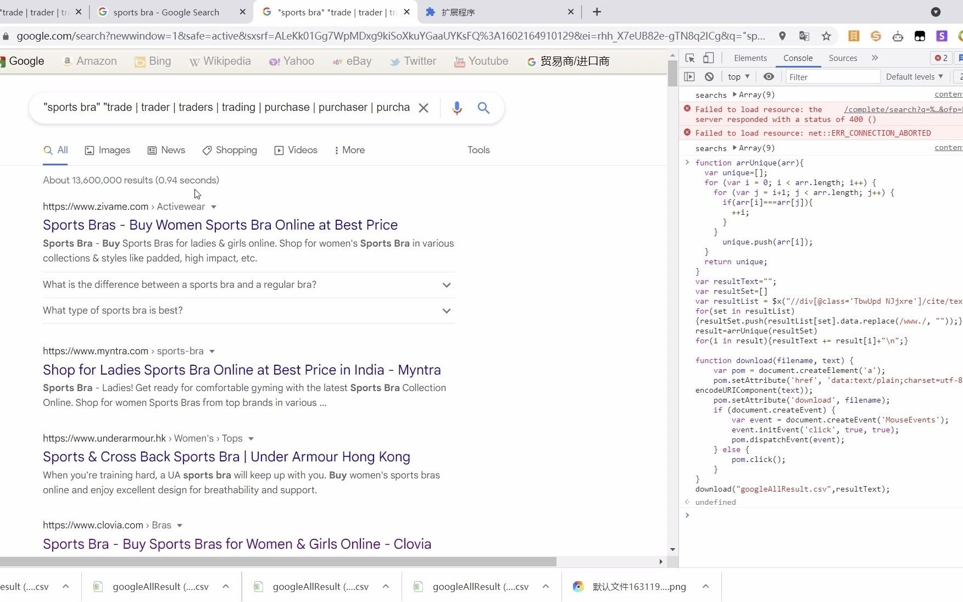The width and height of the screenshot is (963, 602).
Task: Translate this page icon in address bar
Action: tap(804, 36)
